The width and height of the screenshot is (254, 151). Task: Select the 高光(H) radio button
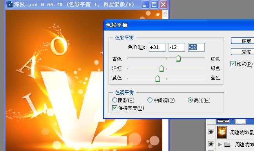coord(190,100)
